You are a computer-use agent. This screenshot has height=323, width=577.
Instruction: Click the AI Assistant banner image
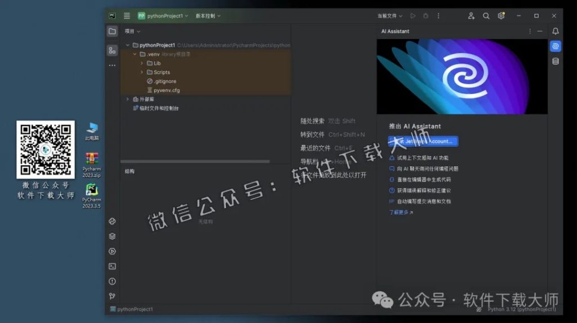(x=462, y=77)
